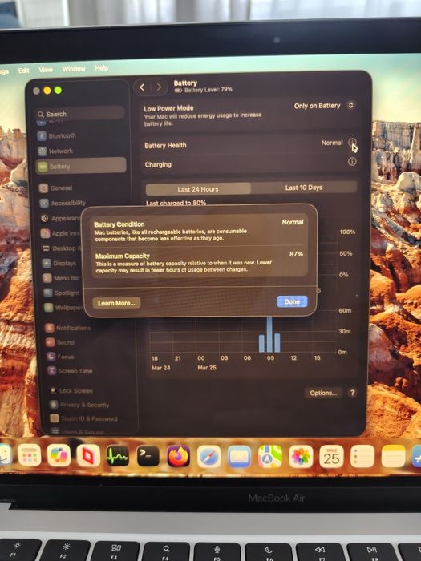Click the Search field in sidebar
The image size is (421, 561).
[80, 114]
